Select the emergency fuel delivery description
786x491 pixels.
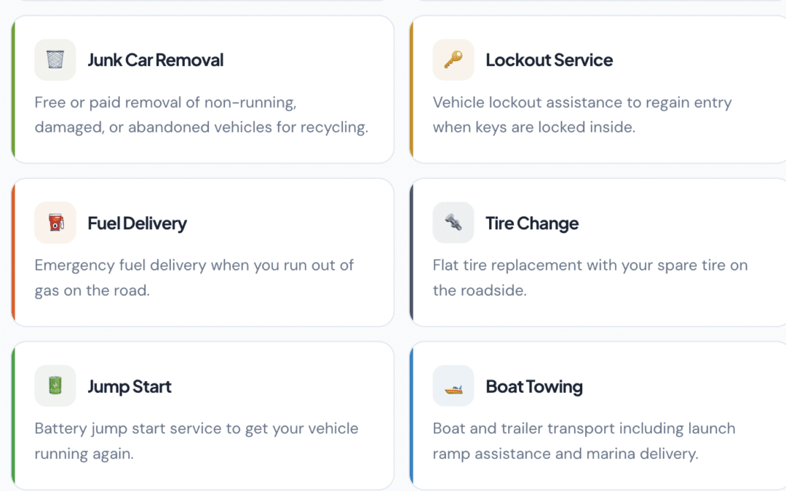click(194, 278)
